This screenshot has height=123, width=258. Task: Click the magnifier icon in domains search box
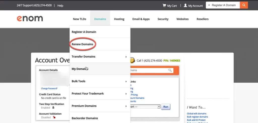(x=170, y=70)
